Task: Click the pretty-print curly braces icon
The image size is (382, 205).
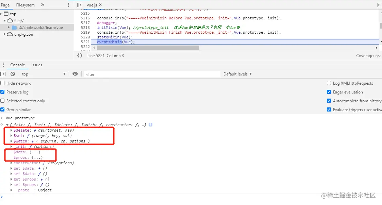Action: point(80,55)
